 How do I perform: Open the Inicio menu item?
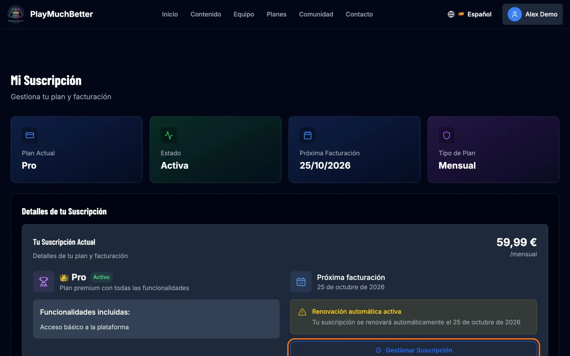[170, 14]
